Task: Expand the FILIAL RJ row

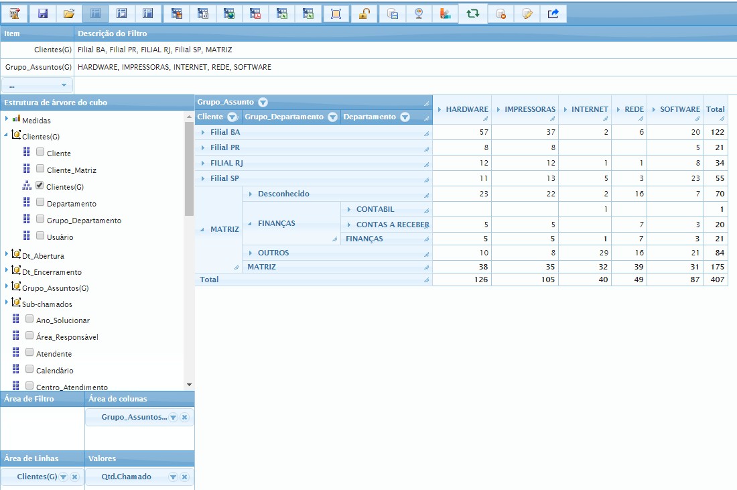Action: point(203,163)
